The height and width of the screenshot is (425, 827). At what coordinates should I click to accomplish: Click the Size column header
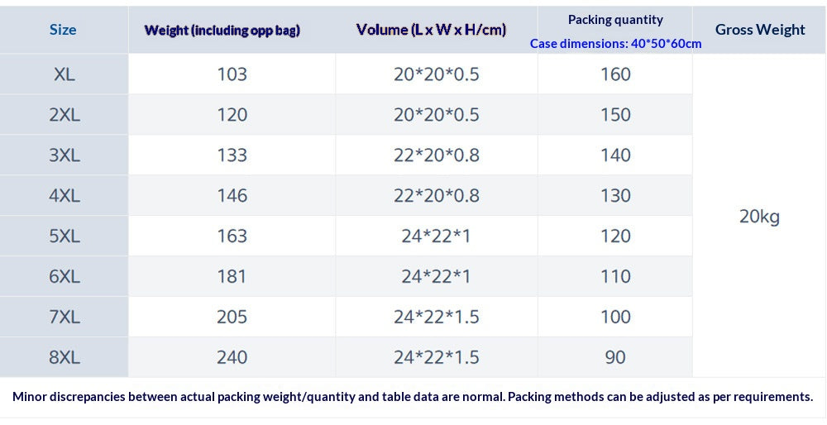[63, 30]
